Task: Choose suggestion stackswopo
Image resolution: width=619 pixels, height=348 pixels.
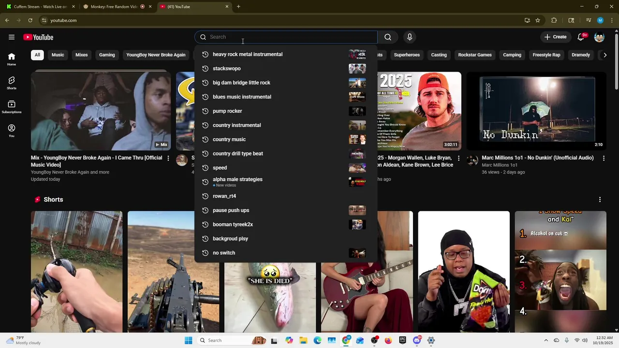Action: 285,69
